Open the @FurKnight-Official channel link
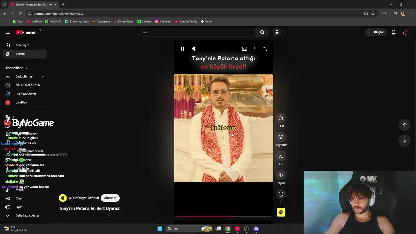The height and width of the screenshot is (234, 416). [84, 198]
